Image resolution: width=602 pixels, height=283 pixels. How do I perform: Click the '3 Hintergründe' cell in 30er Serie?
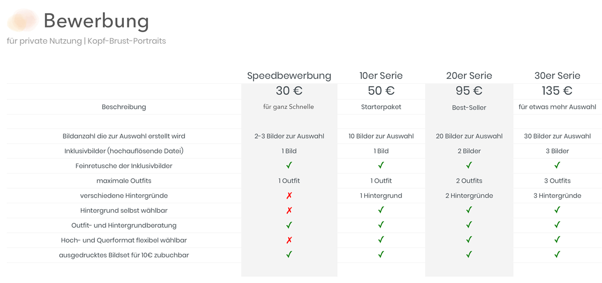[x=557, y=196]
